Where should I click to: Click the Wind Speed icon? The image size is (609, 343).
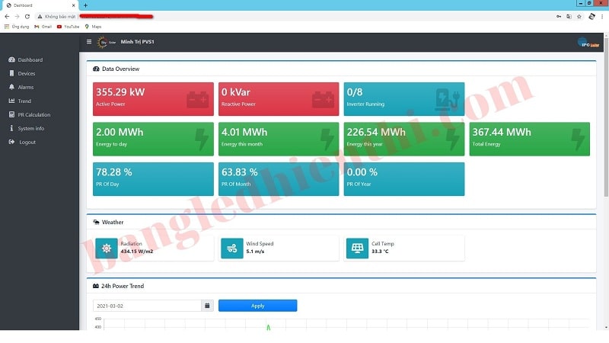point(231,248)
